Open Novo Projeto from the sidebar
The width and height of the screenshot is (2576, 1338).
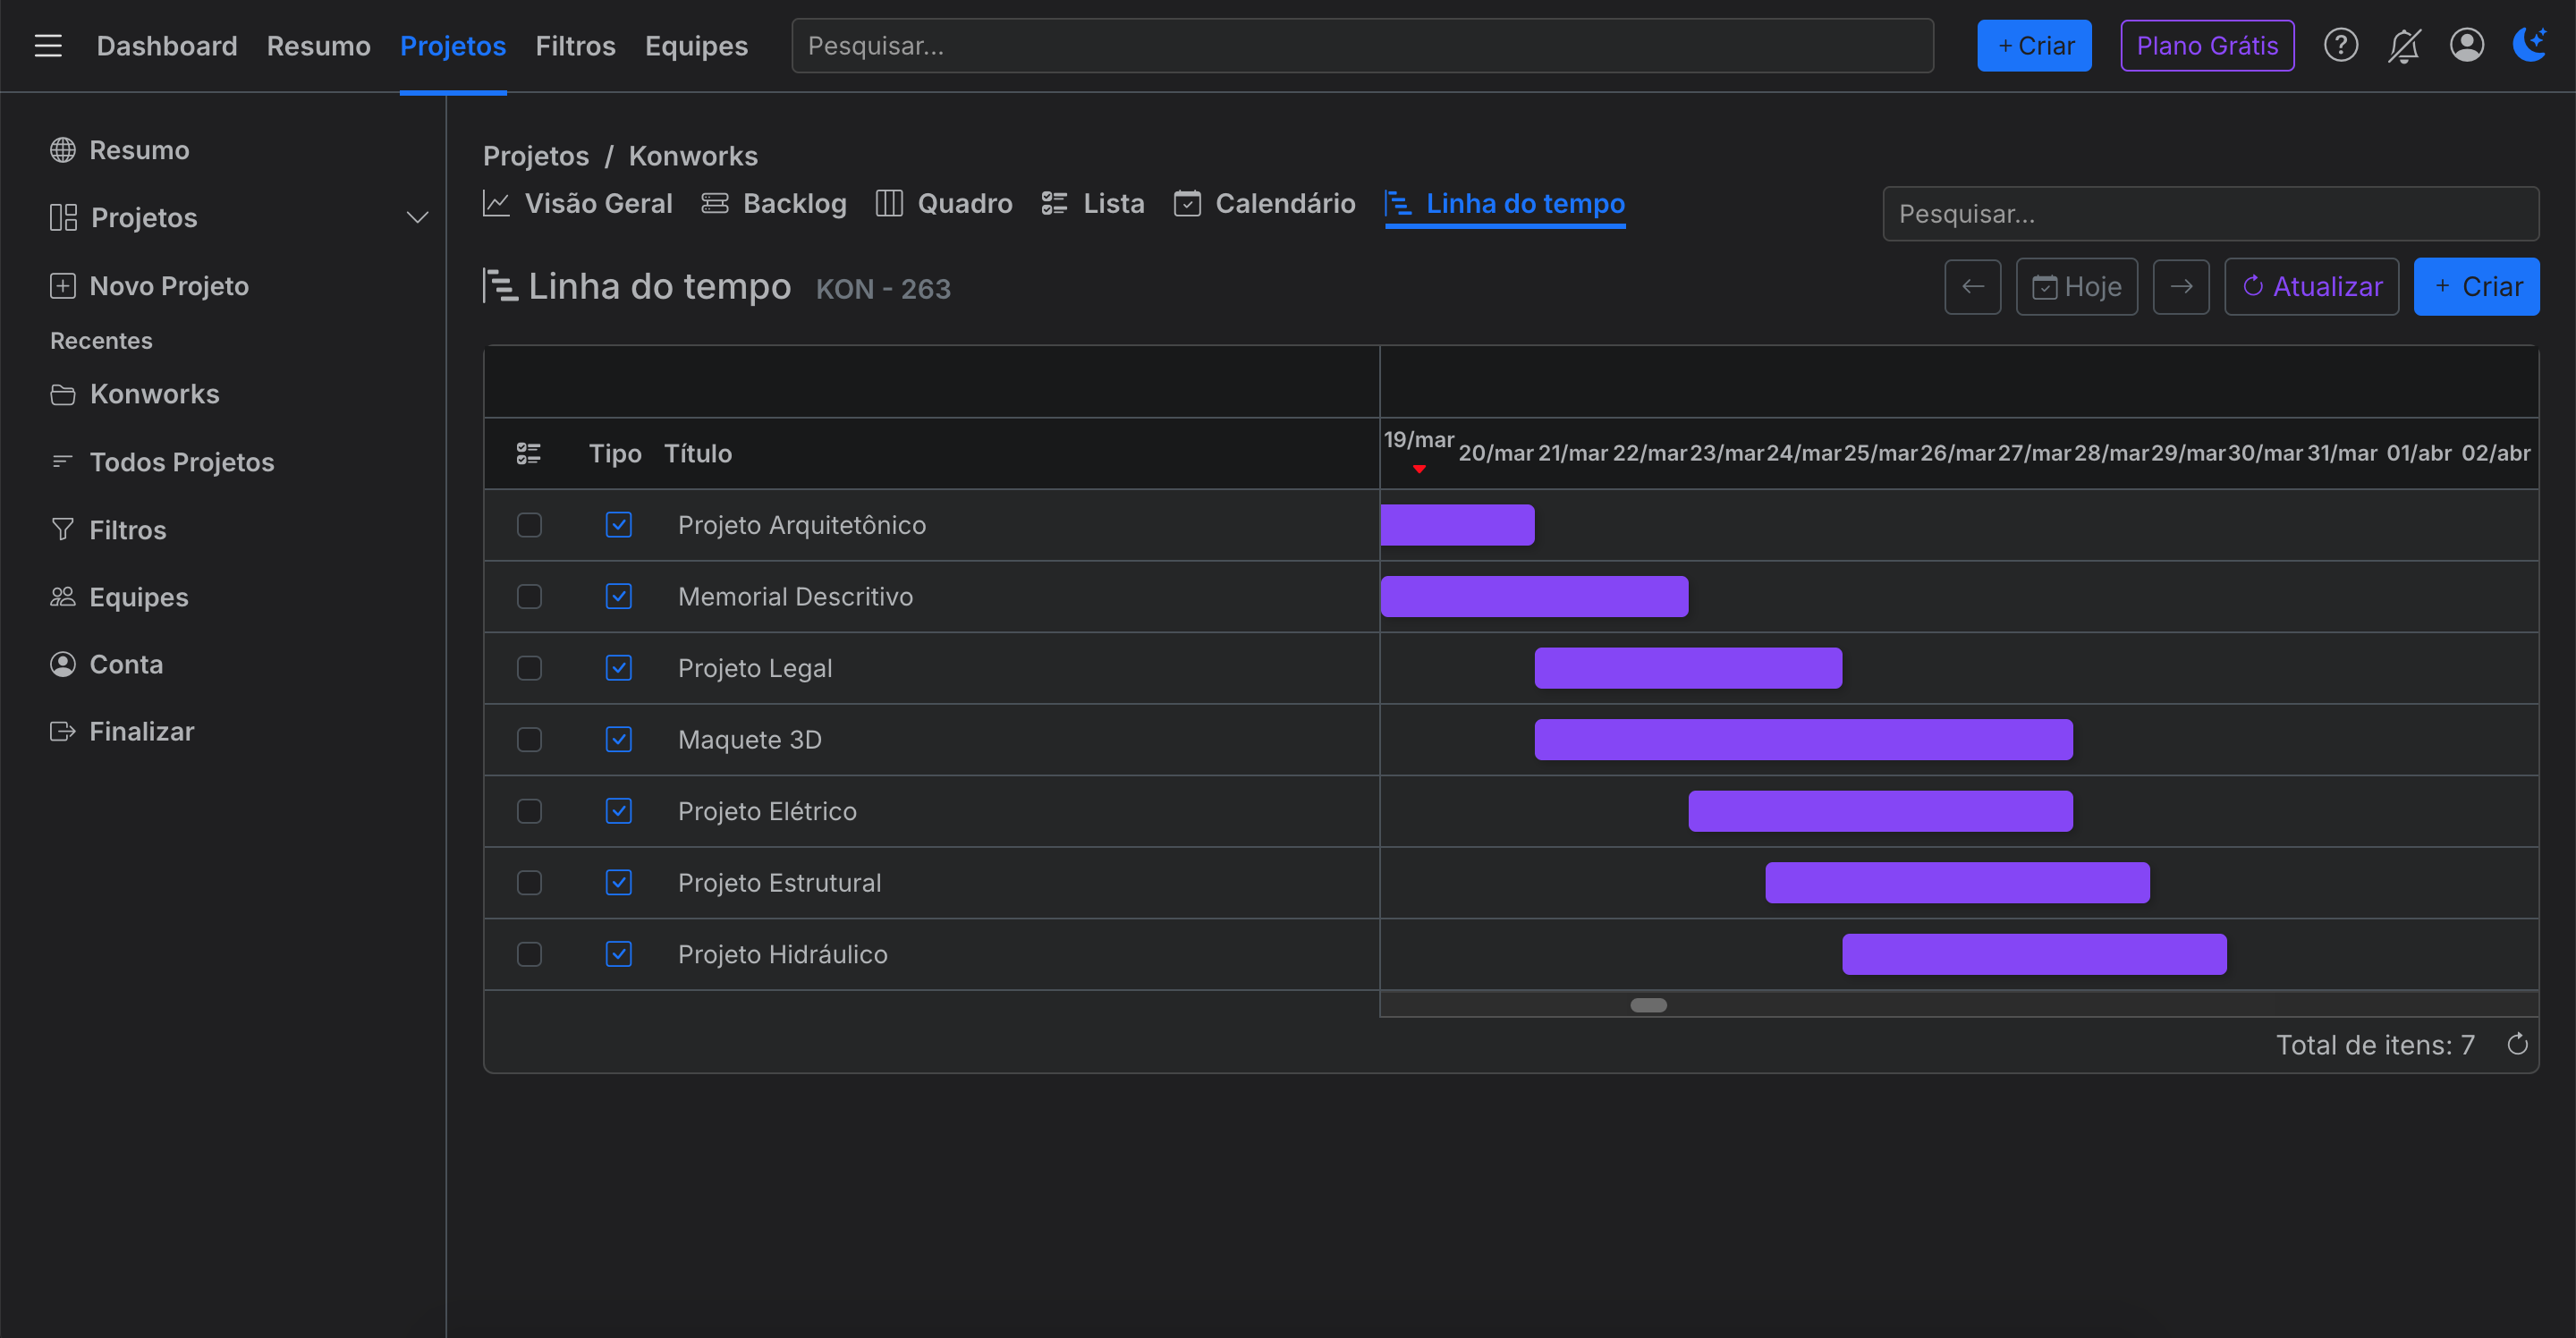click(x=169, y=285)
